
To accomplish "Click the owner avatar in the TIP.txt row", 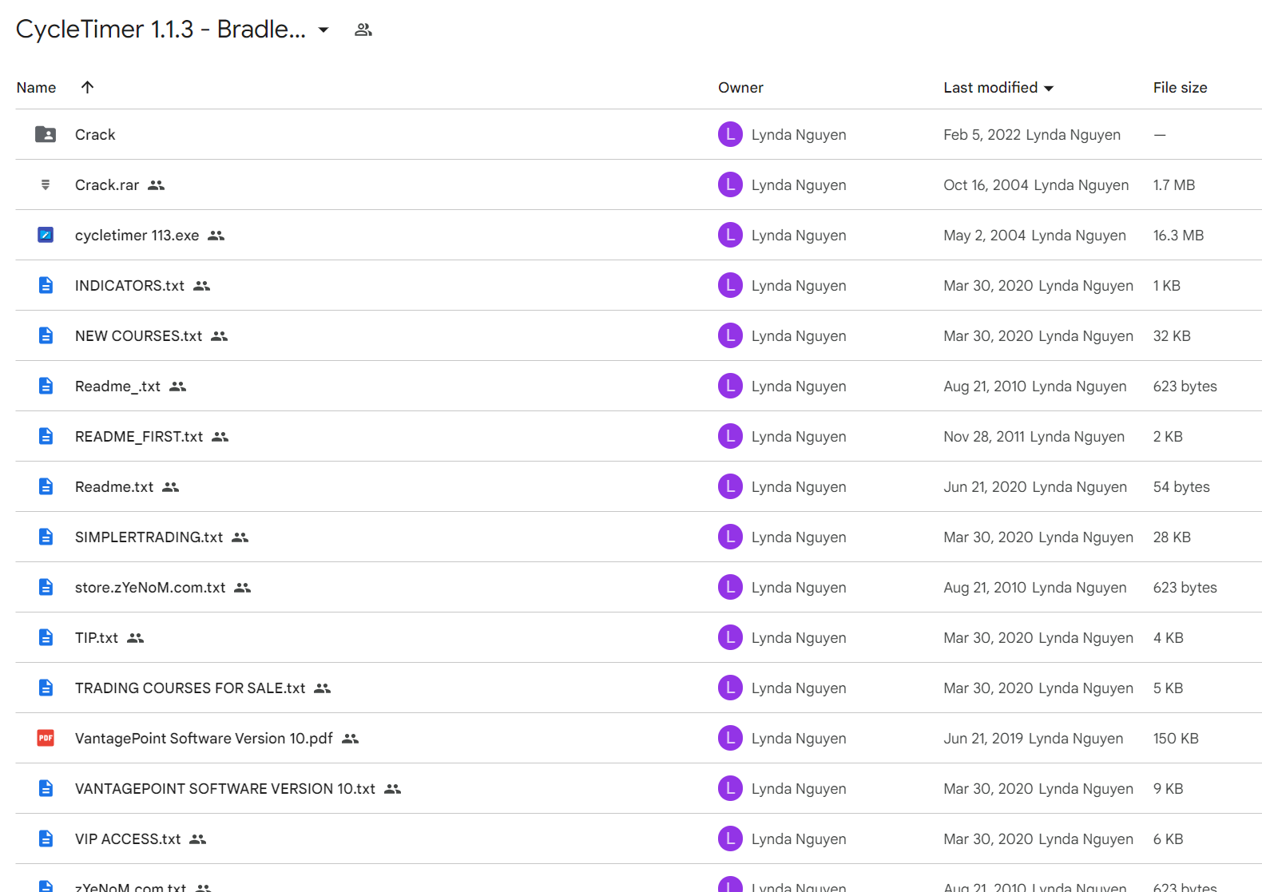I will coord(730,637).
